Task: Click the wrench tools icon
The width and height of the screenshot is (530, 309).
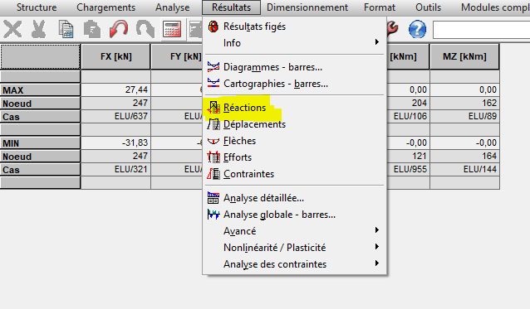Action: coord(393,29)
